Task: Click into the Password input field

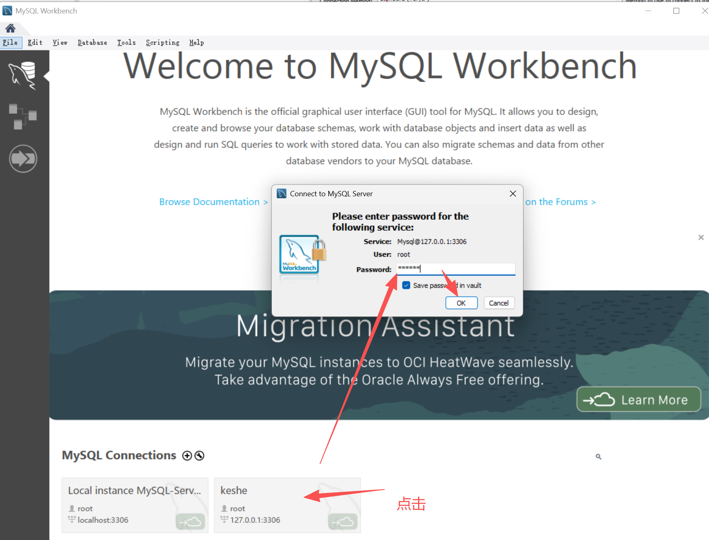Action: click(456, 269)
